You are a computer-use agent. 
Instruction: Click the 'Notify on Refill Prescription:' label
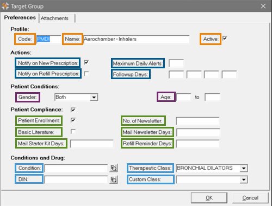[x=48, y=74]
